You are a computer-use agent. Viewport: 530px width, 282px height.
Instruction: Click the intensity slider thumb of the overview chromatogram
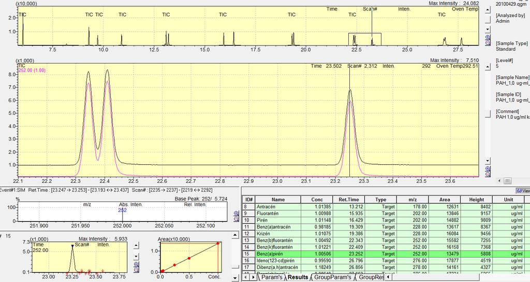[x=488, y=20]
